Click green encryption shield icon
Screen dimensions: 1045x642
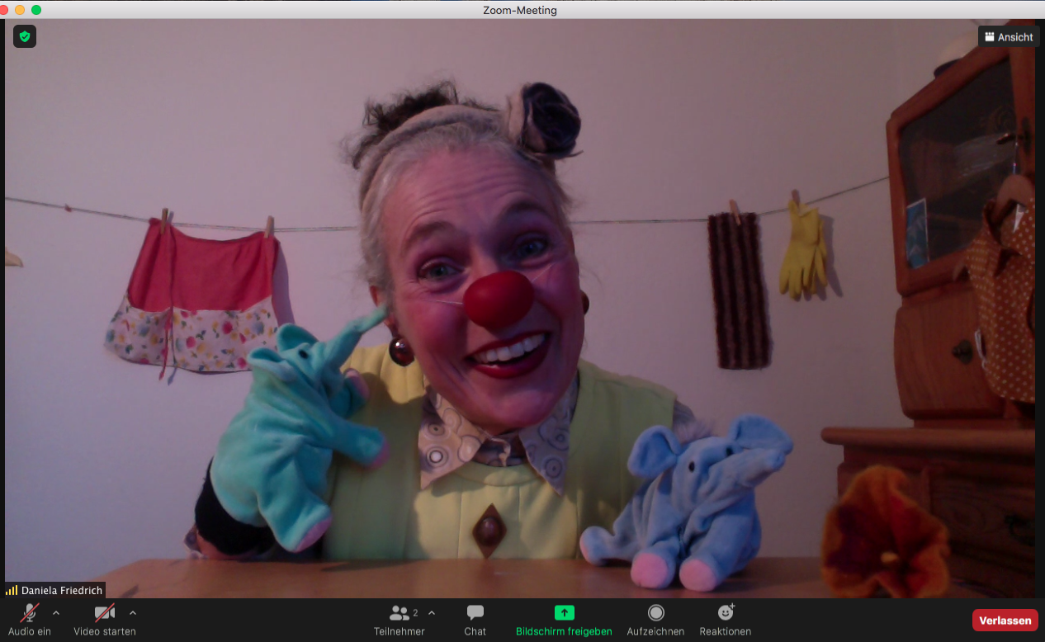click(25, 36)
